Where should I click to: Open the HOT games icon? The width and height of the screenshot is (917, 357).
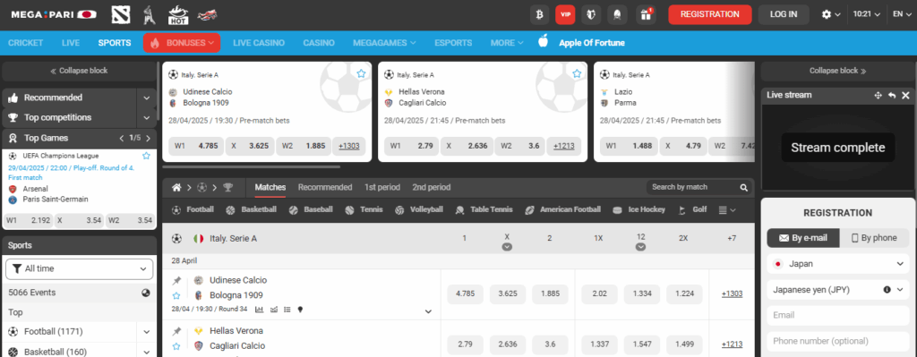point(177,14)
